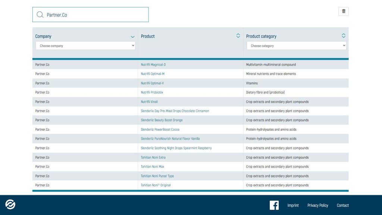The image size is (382, 215).
Task: Open the Choose category dropdown
Action: coord(297,46)
